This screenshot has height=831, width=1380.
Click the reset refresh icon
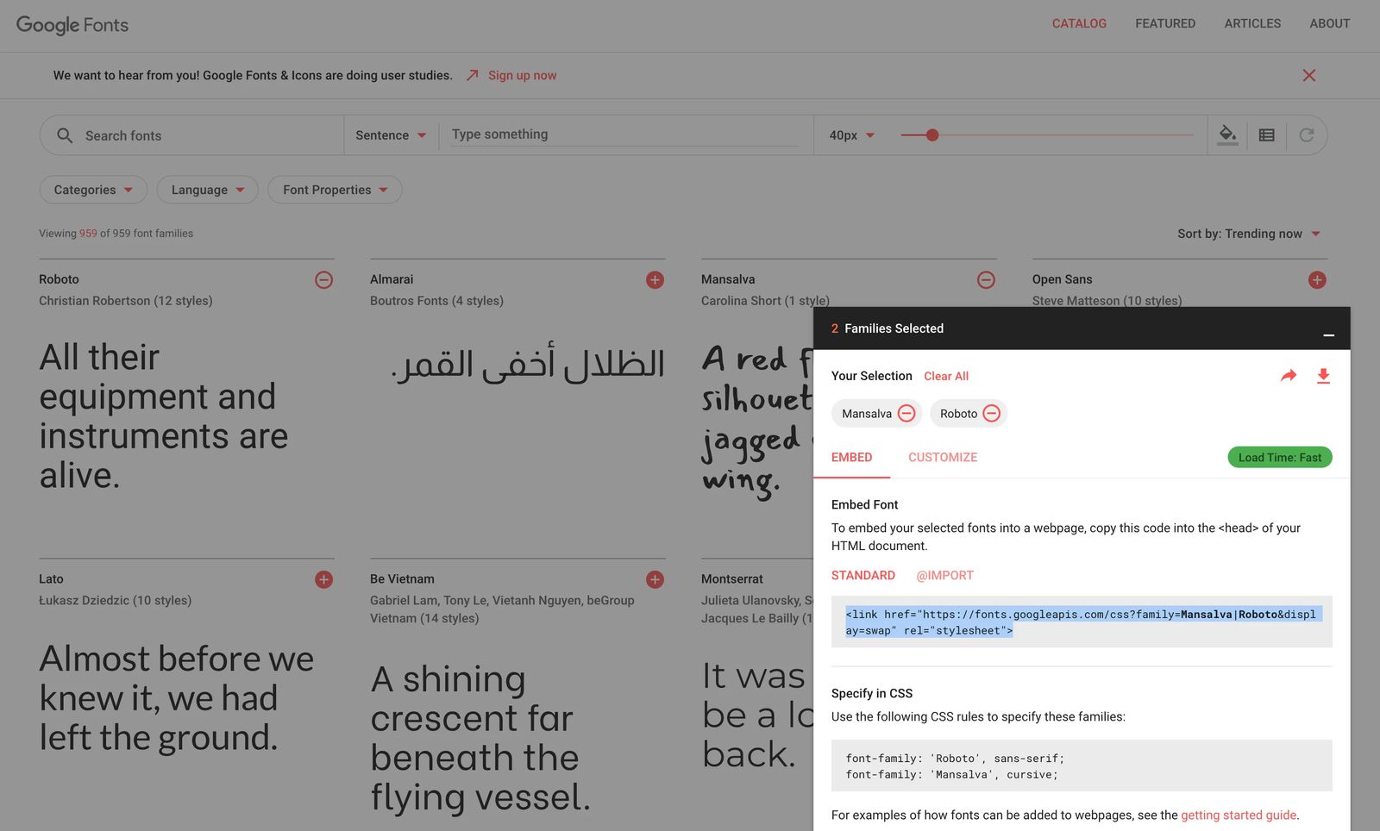click(x=1306, y=135)
